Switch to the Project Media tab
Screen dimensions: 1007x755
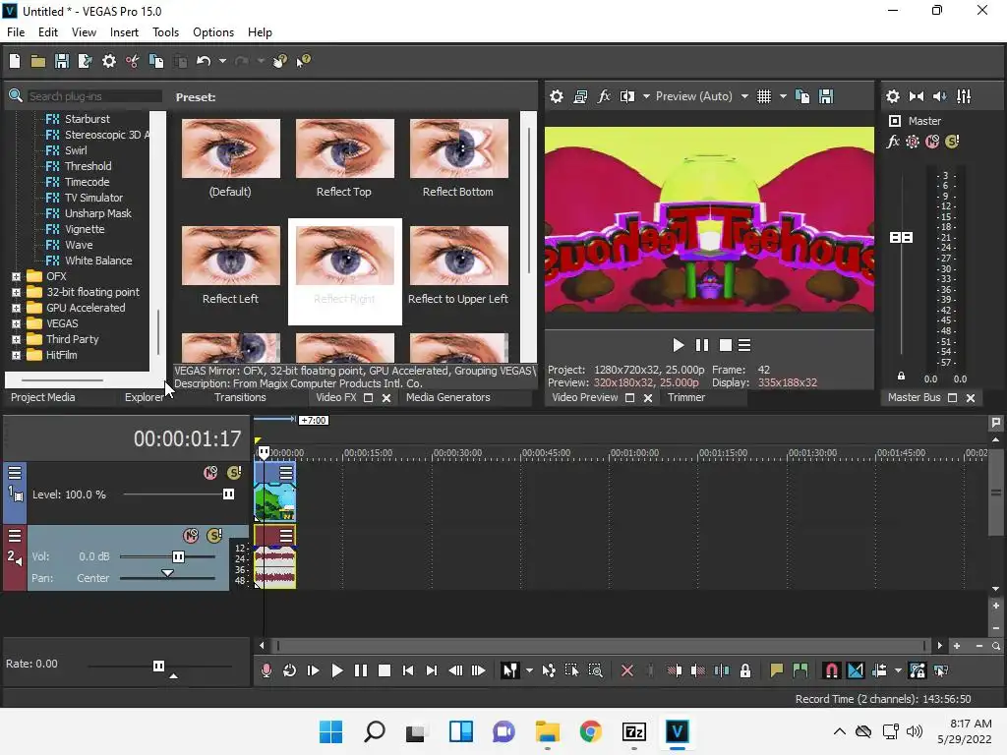42,397
